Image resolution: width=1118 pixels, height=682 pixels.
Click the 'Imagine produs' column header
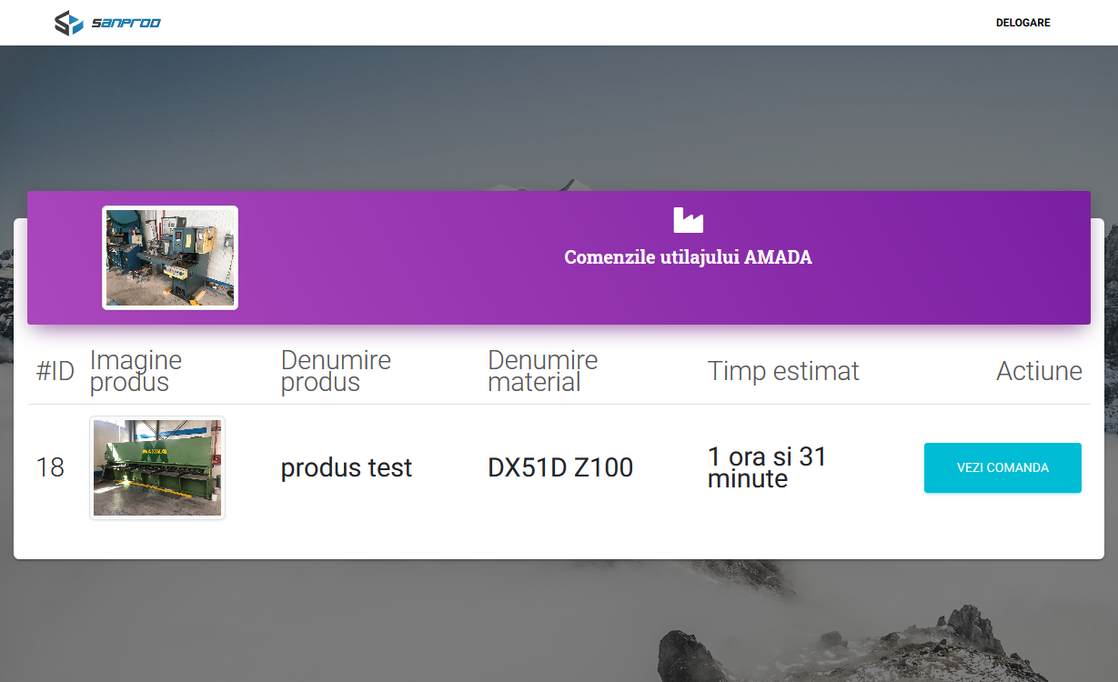tap(136, 371)
